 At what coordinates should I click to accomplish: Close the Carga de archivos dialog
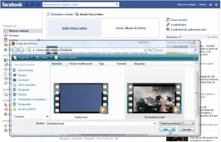194,43
